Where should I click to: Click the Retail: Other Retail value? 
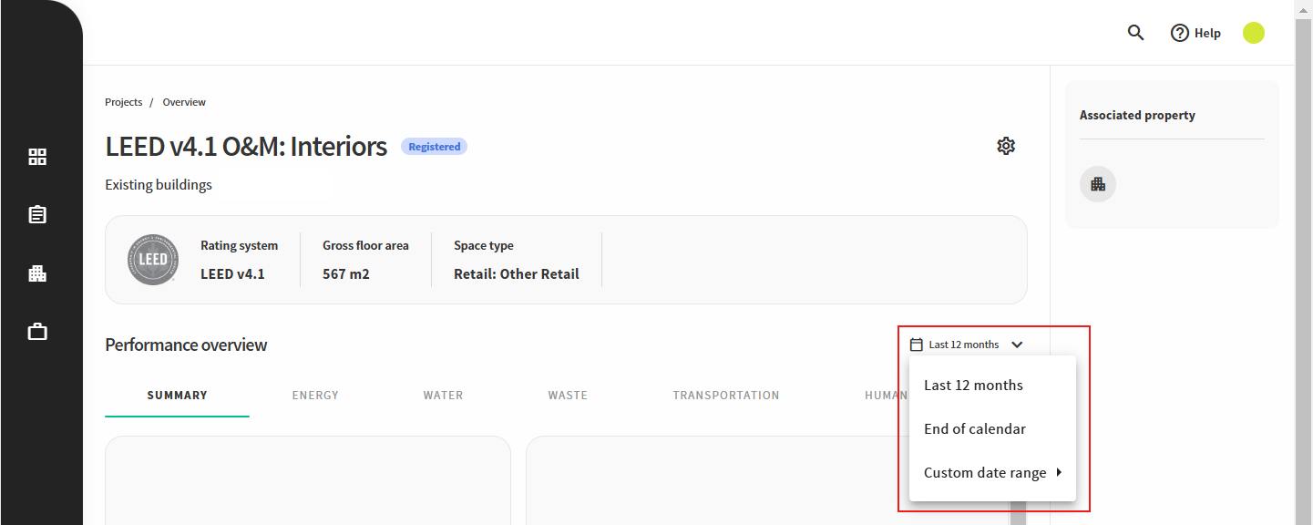click(x=517, y=273)
